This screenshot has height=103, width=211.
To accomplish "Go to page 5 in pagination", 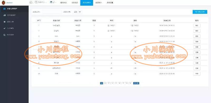I will tap(116, 83).
